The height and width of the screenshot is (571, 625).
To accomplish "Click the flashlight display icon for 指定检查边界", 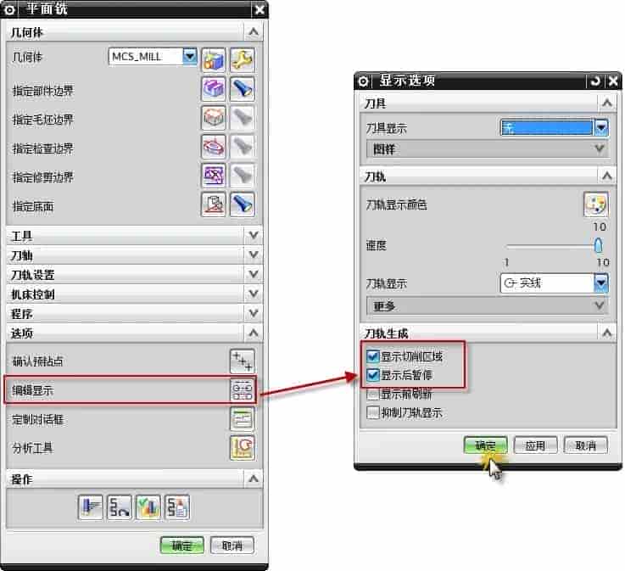I will tap(243, 147).
